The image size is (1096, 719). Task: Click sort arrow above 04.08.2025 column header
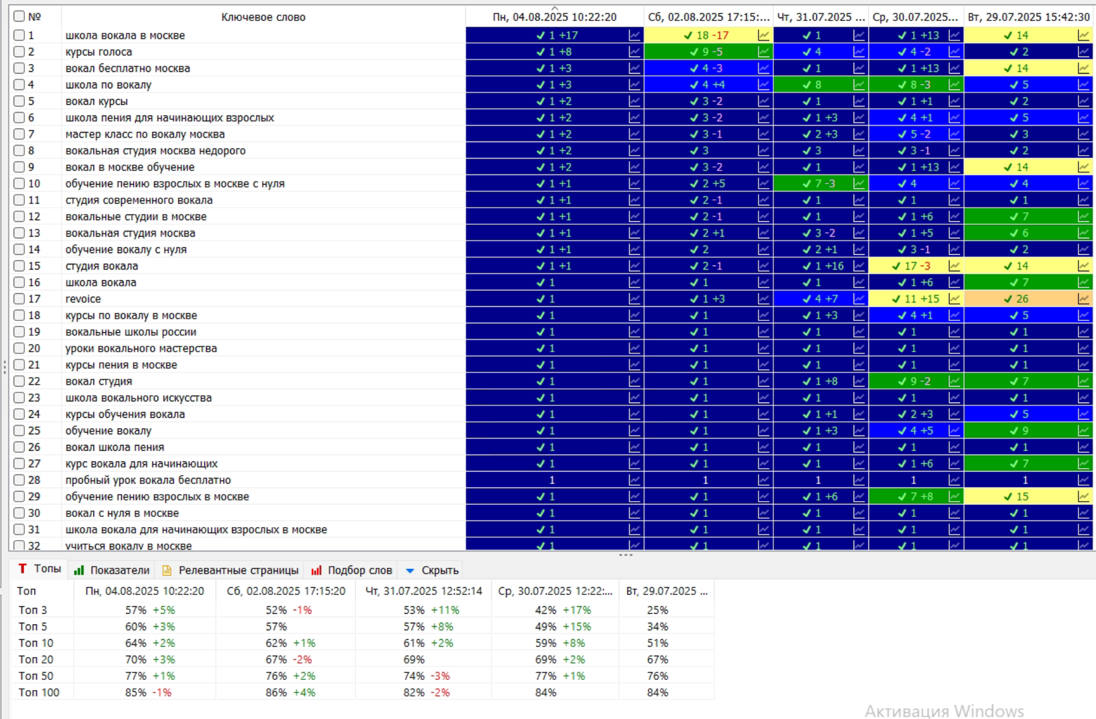tap(555, 8)
